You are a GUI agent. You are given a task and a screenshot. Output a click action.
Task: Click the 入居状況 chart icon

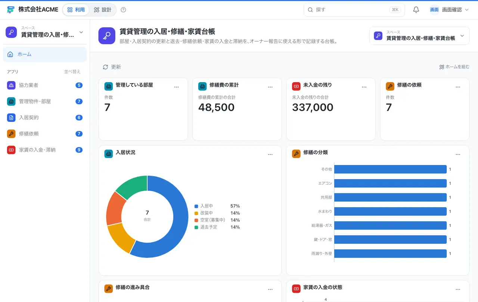click(109, 154)
